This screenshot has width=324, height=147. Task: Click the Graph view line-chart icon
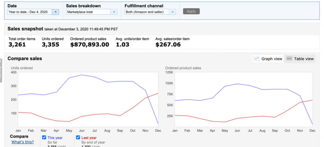point(257,58)
